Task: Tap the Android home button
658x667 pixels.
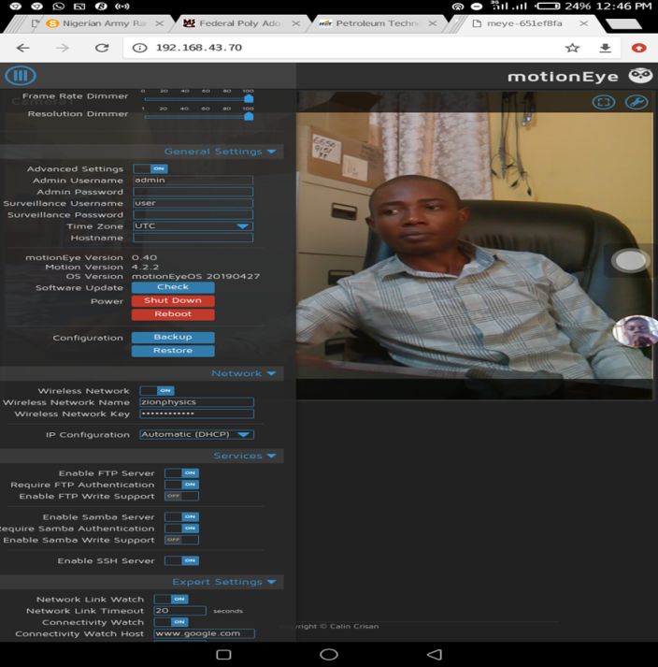Action: (329, 654)
